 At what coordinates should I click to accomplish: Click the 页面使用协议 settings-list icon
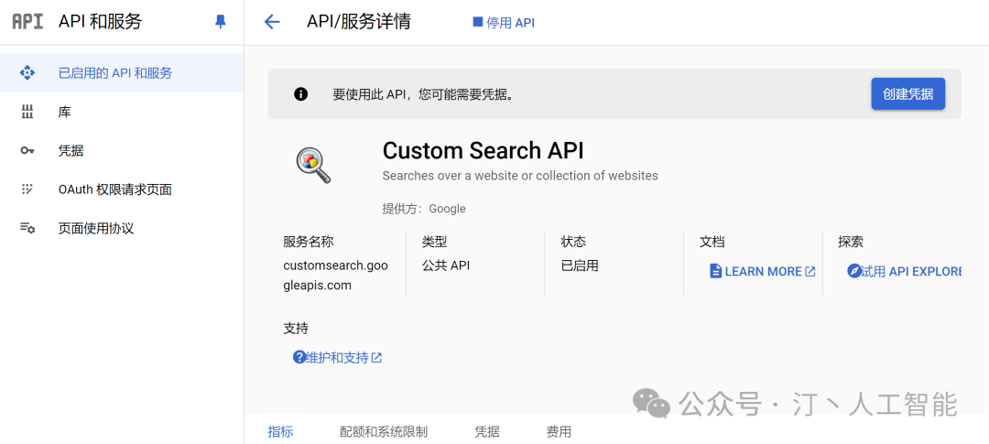(x=27, y=228)
